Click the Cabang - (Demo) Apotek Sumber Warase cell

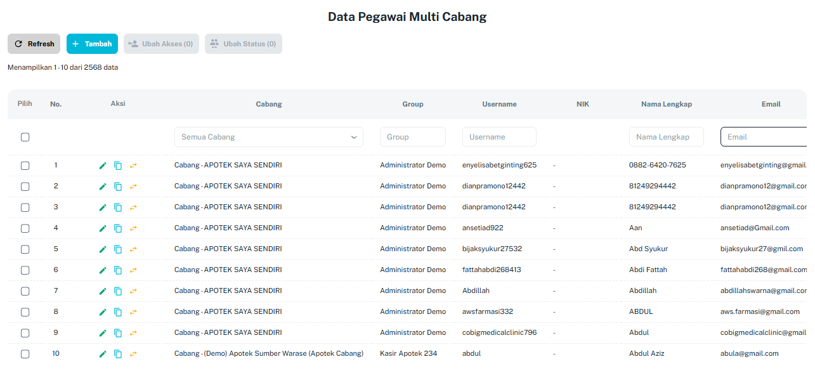click(x=269, y=353)
